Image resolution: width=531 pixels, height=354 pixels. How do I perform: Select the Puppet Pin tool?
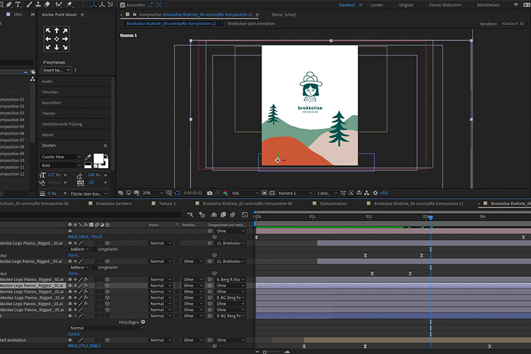[70, 5]
